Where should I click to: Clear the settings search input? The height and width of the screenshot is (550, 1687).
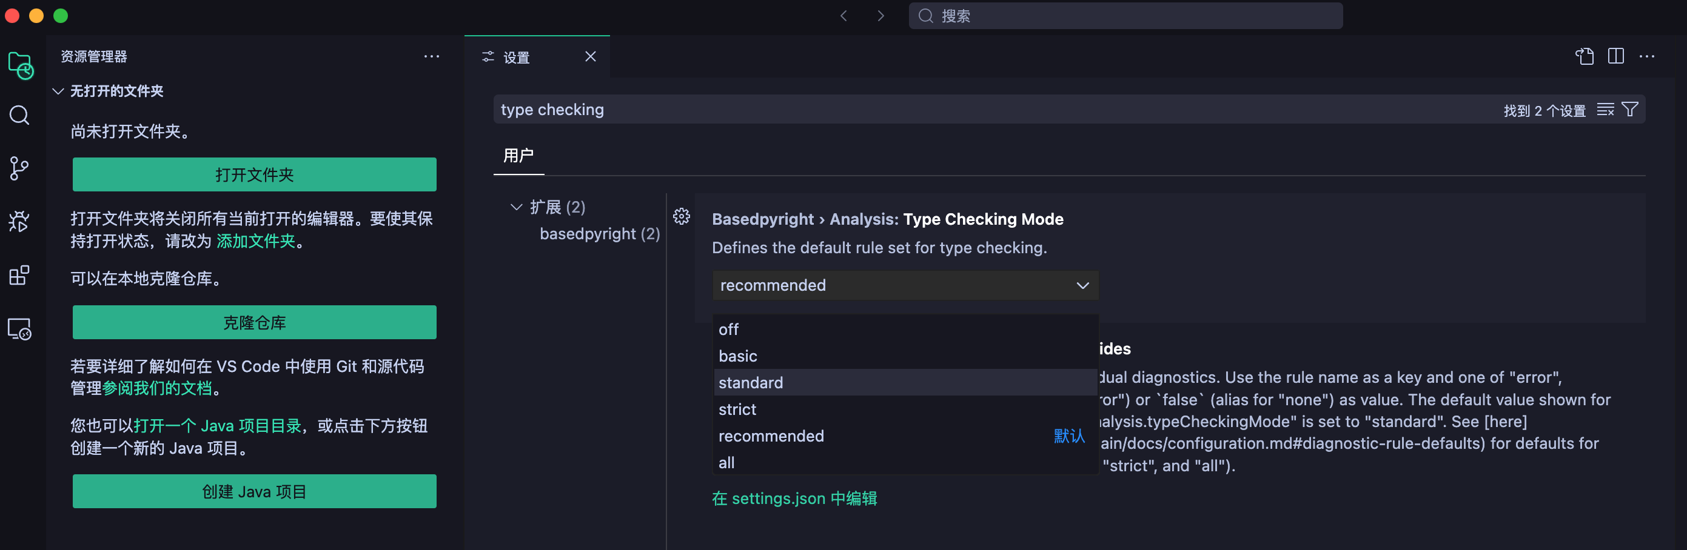1605,109
